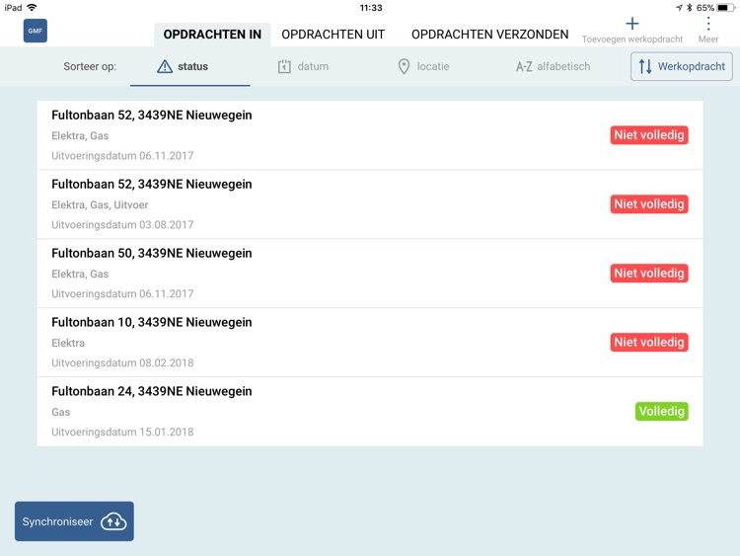Click the Werkopdracht sort order button
740x556 pixels.
click(682, 66)
